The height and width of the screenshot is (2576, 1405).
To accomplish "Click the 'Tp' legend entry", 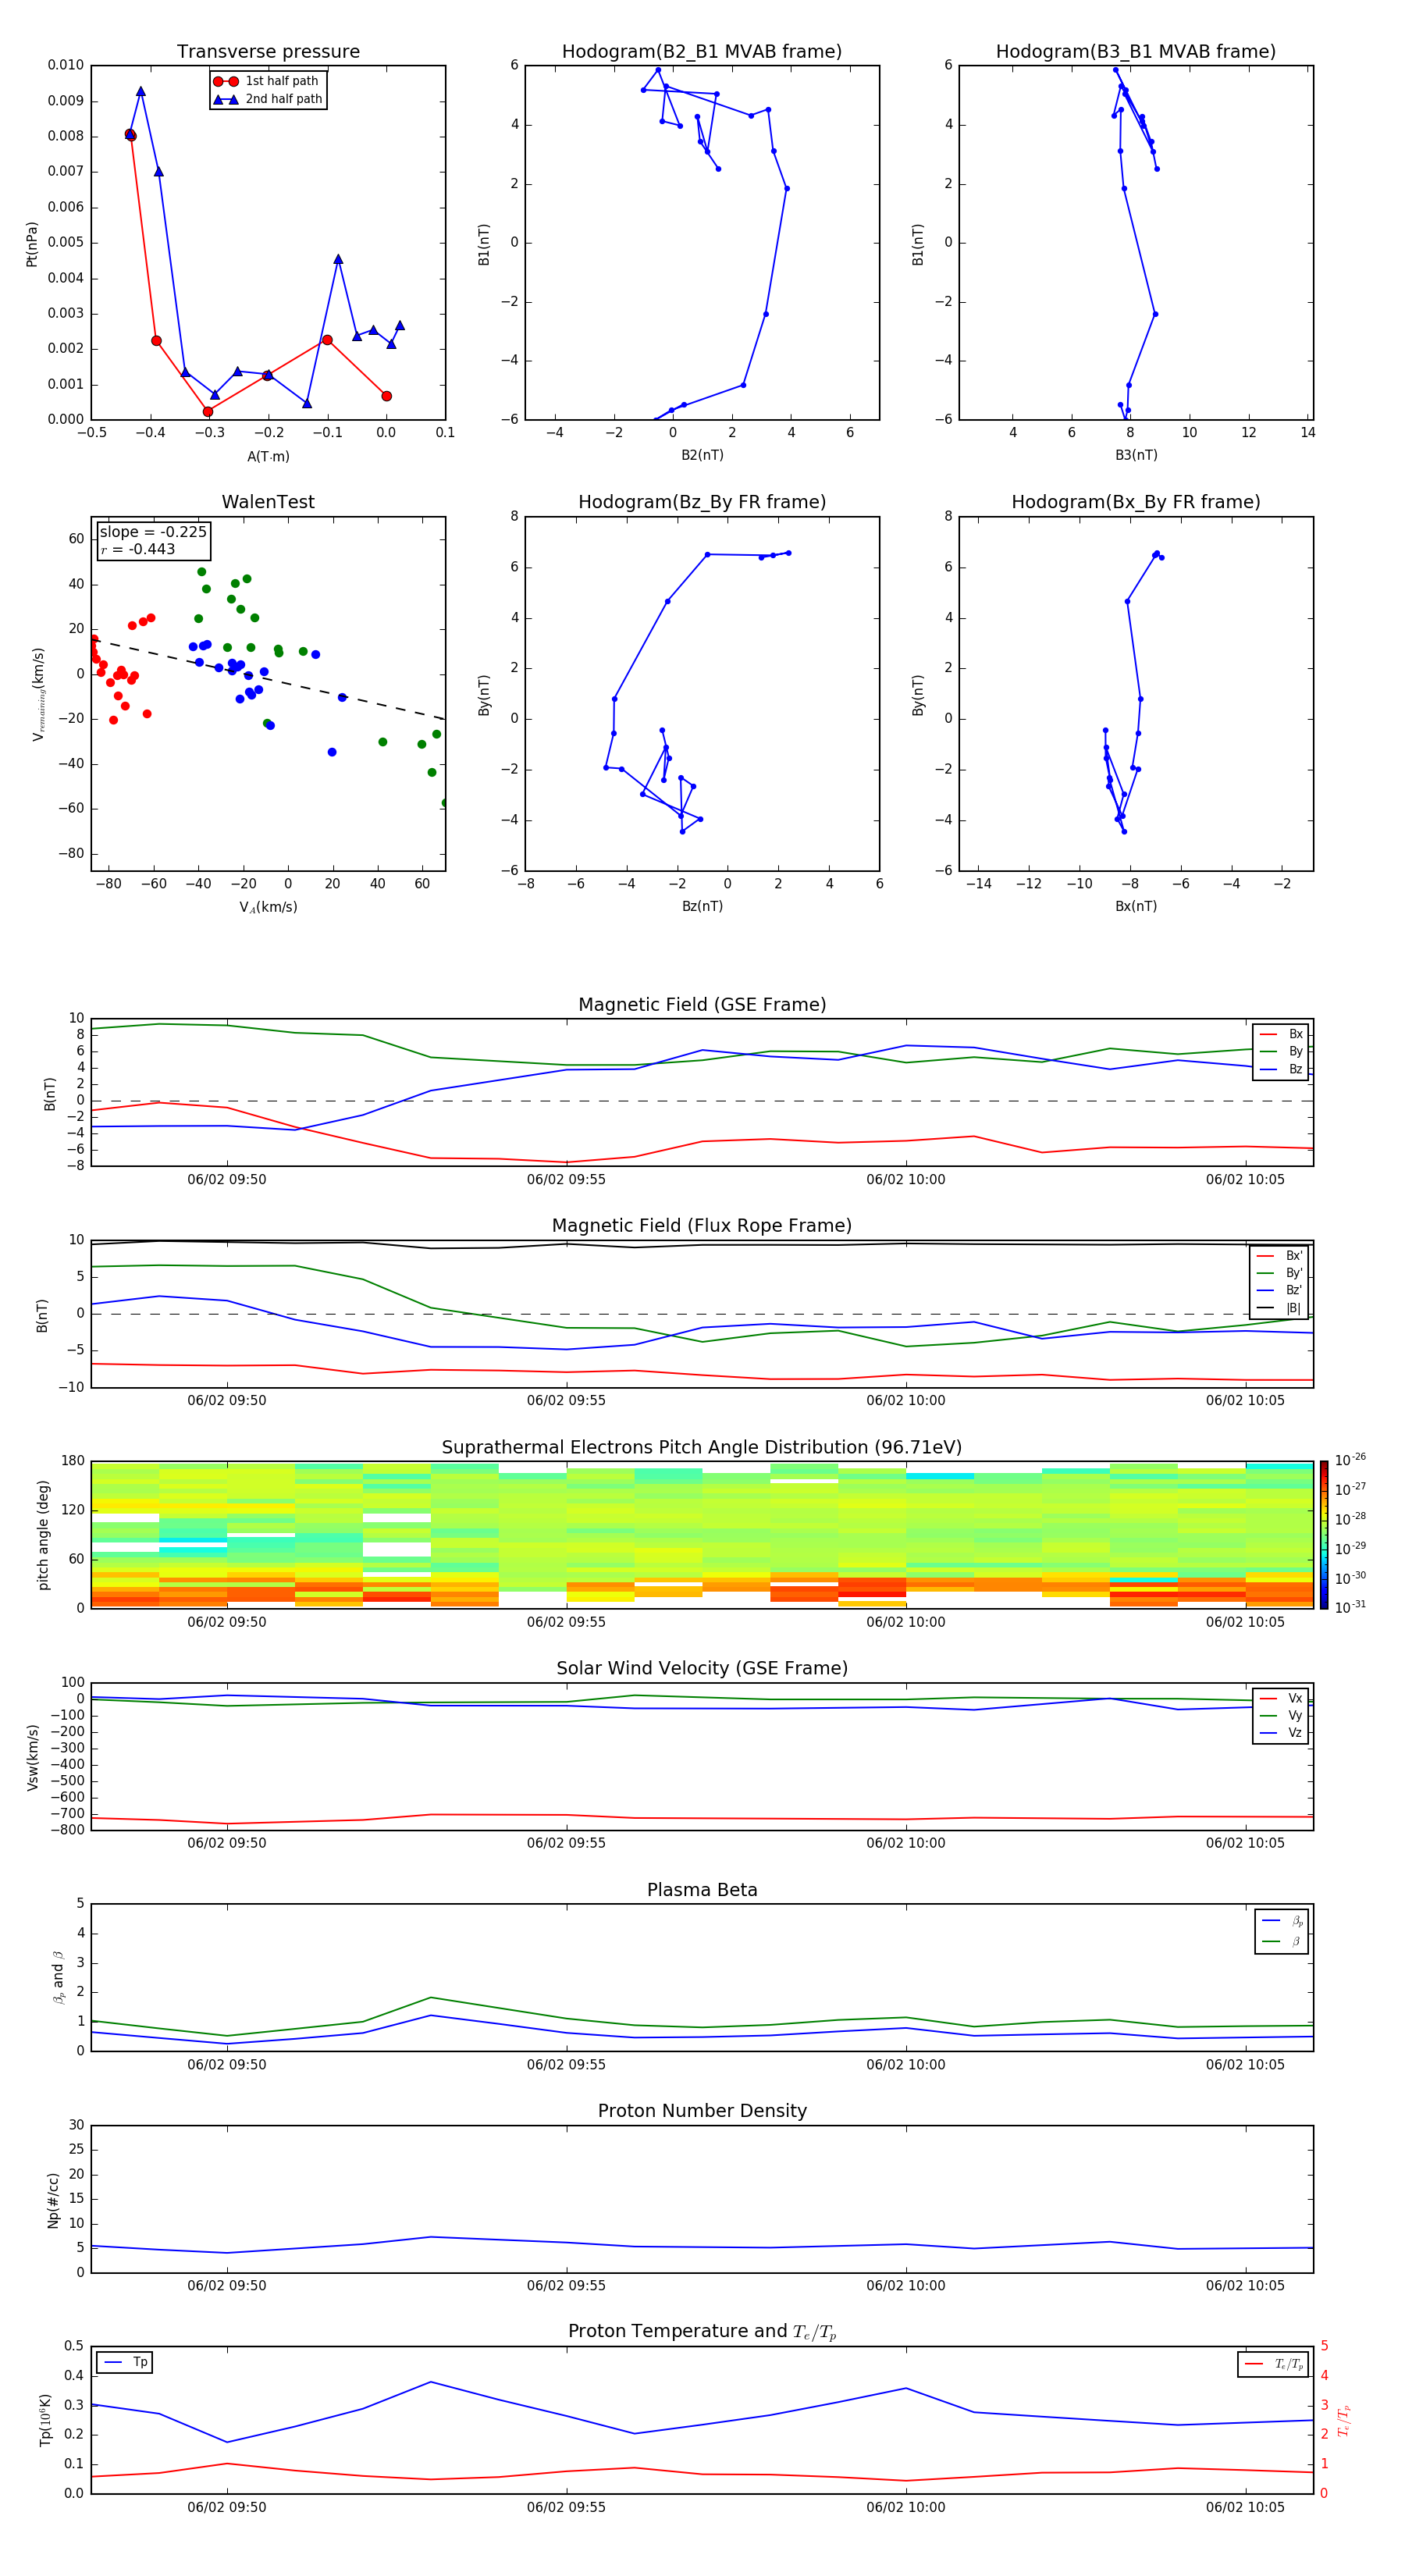I will pyautogui.click(x=125, y=2362).
